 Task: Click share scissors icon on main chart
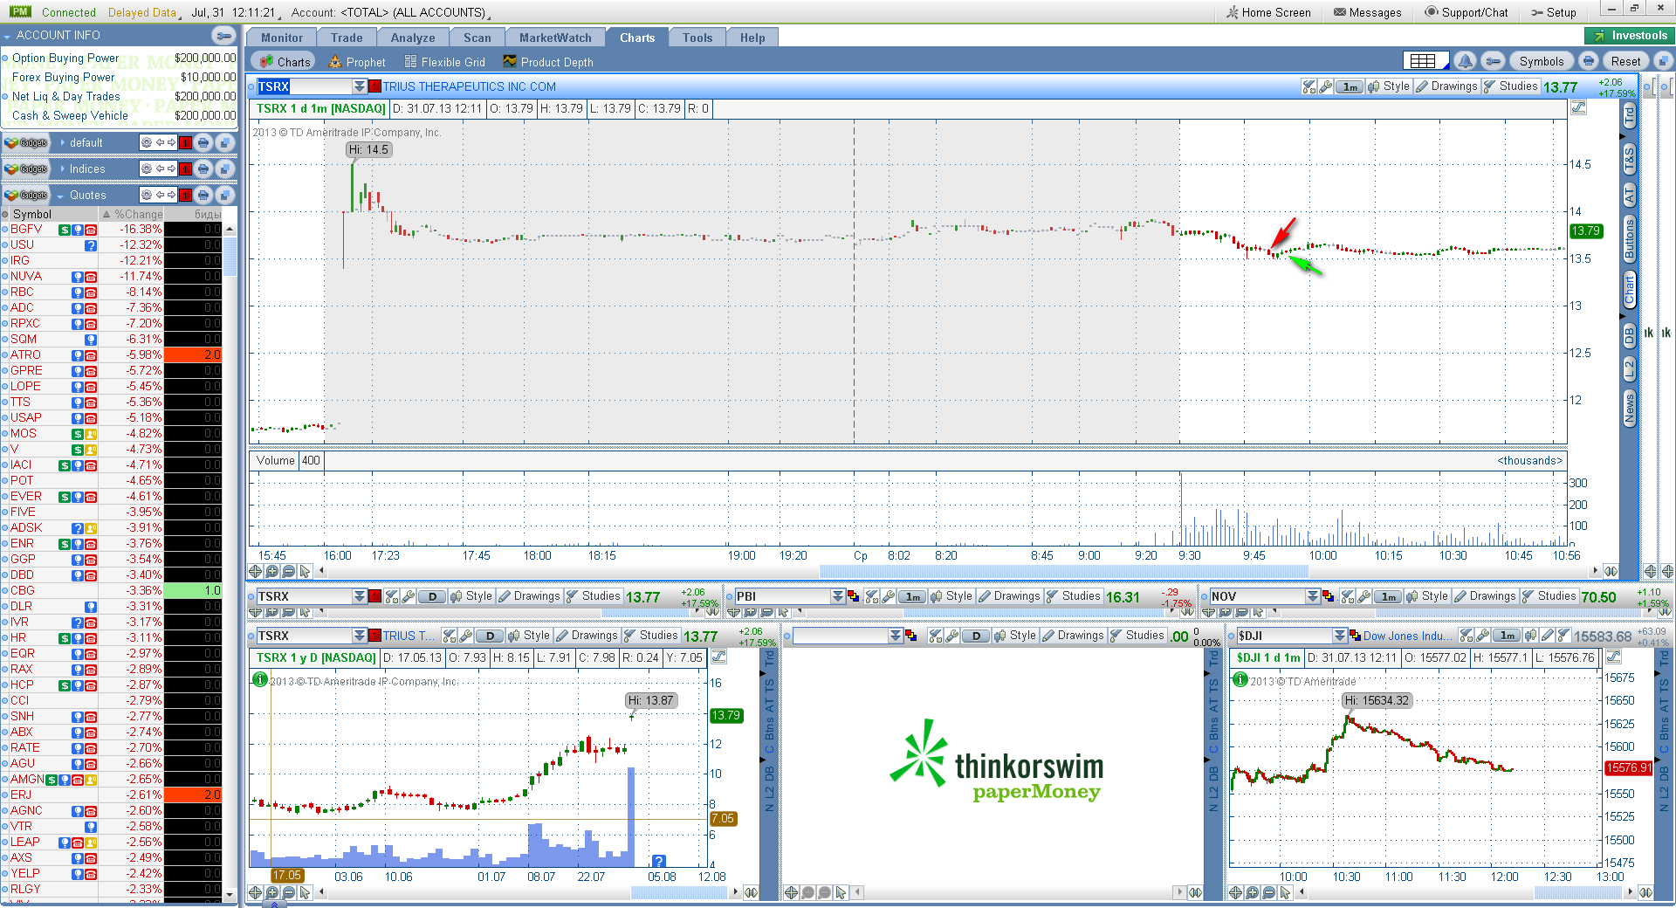click(1309, 86)
